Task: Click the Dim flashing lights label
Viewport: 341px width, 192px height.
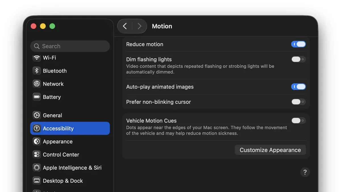Action: tap(149, 59)
